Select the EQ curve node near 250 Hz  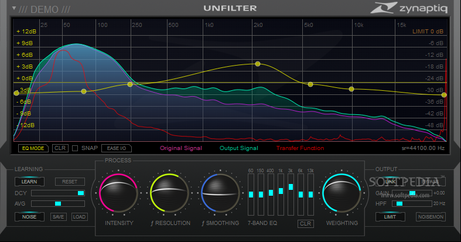[130, 84]
